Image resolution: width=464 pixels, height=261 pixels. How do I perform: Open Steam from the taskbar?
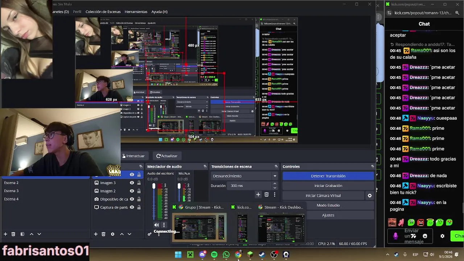click(262, 255)
